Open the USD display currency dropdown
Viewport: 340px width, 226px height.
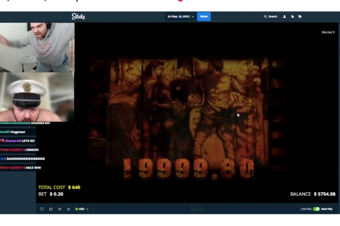click(82, 209)
